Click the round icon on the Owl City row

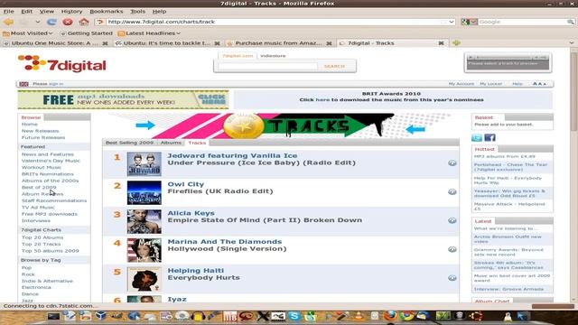point(452,191)
